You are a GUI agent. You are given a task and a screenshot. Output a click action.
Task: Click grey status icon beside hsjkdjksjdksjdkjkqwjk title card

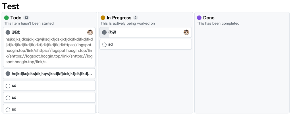coord(8,73)
